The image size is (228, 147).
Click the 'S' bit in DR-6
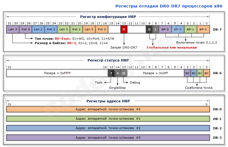click(x=118, y=73)
